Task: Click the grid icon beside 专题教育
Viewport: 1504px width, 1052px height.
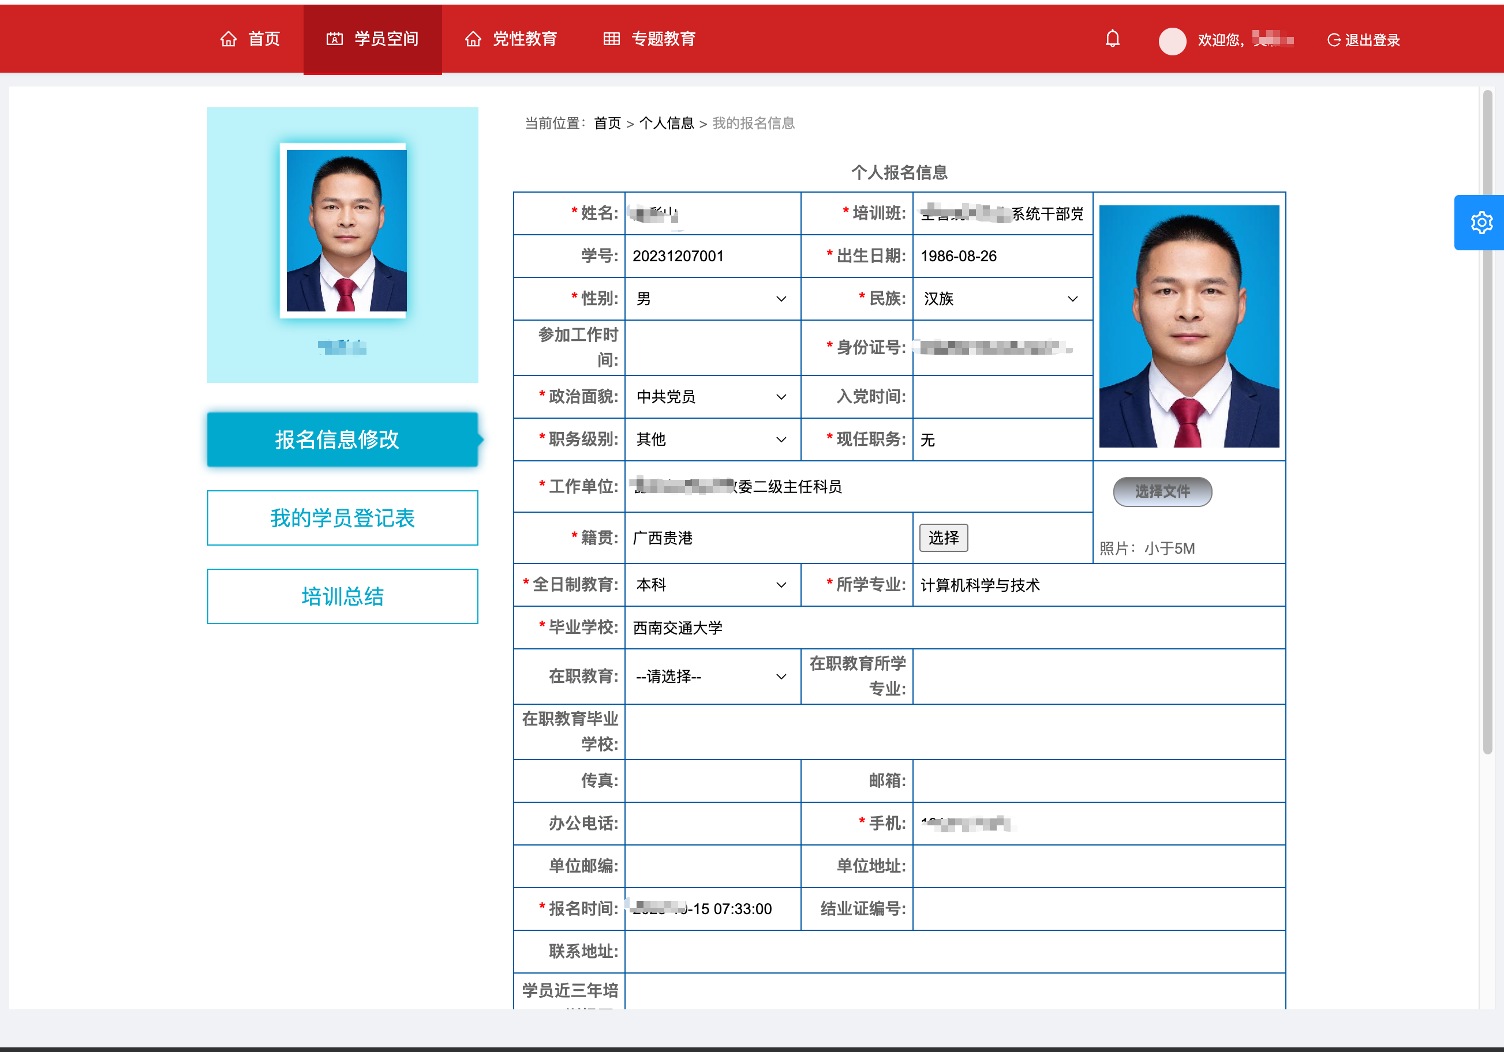Action: point(611,39)
